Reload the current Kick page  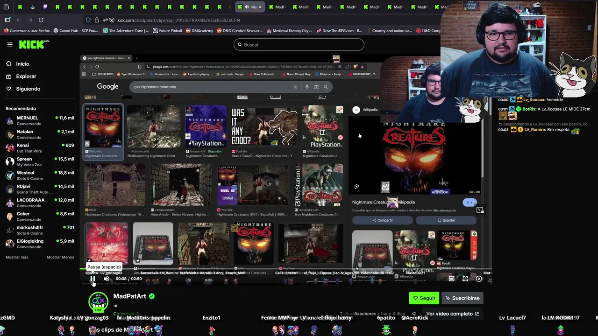pos(41,20)
